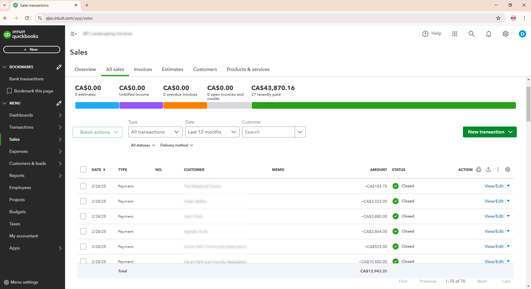Bookmark this tab with the star icon

point(498,18)
